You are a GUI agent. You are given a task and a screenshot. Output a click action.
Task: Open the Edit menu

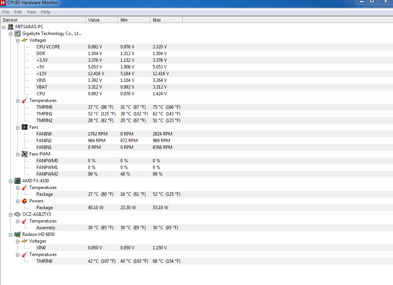pyautogui.click(x=18, y=12)
